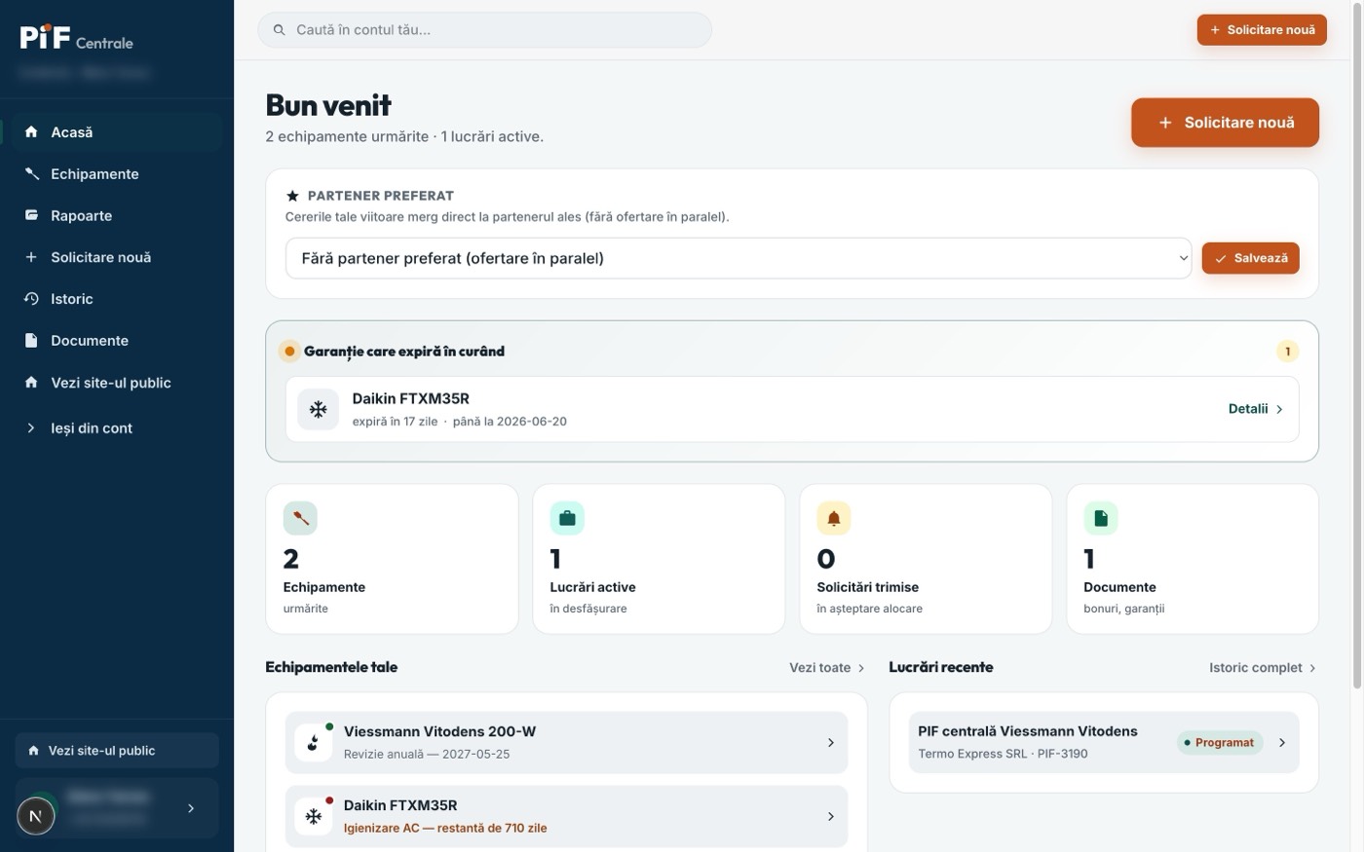The width and height of the screenshot is (1364, 852).
Task: Open the Detalii link for the Daikin warranty
Action: click(1255, 409)
